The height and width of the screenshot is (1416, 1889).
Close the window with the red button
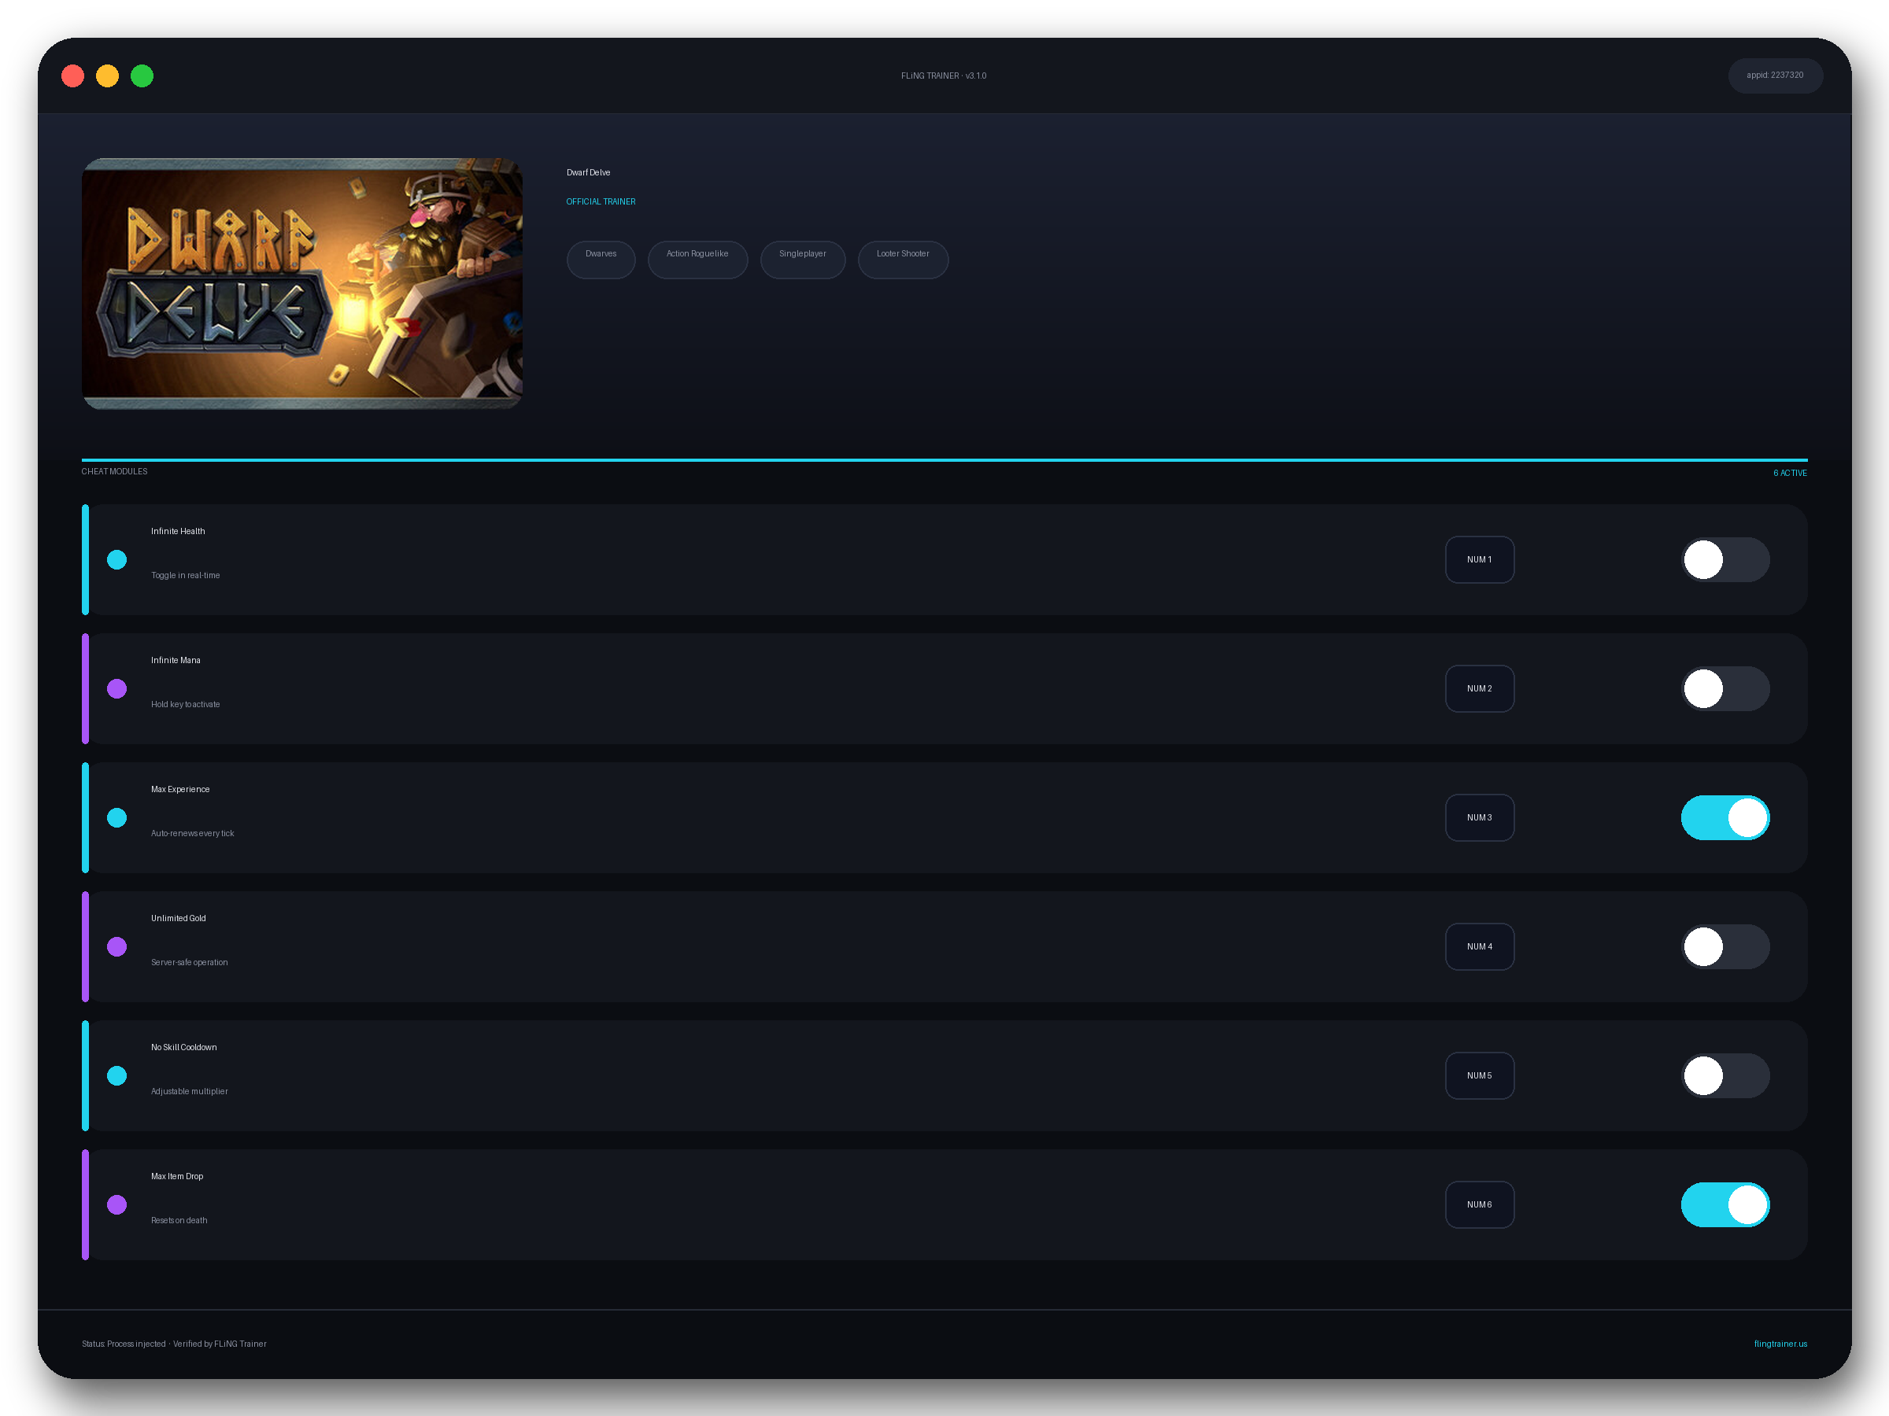click(72, 76)
